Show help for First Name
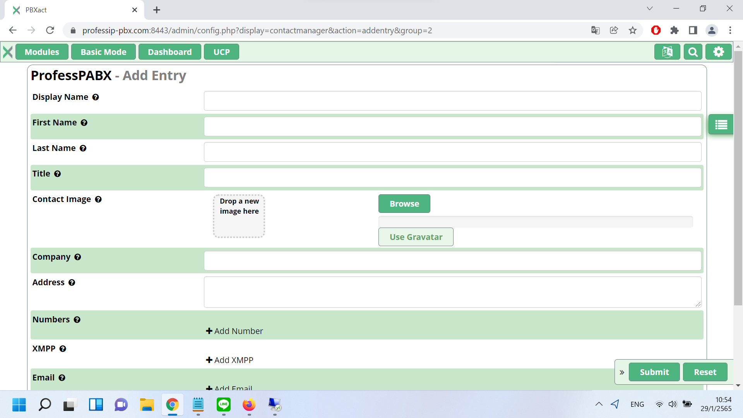 pyautogui.click(x=84, y=123)
